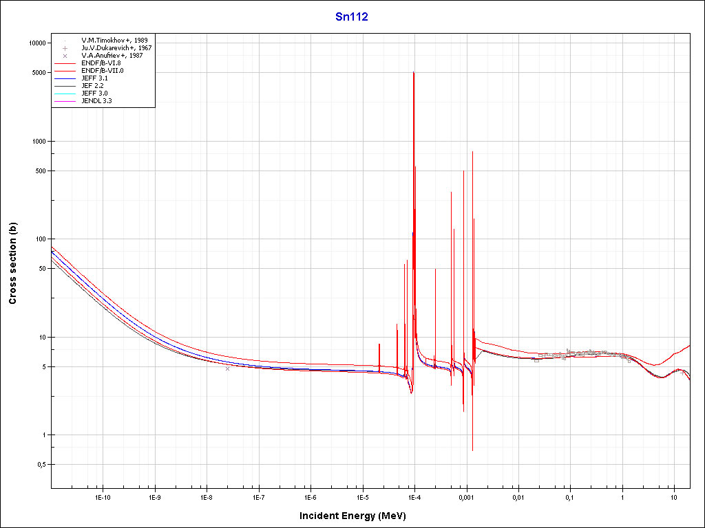705x528 pixels.
Task: Click the V.A.Anufriev data point near 1E-8
Action: [227, 368]
